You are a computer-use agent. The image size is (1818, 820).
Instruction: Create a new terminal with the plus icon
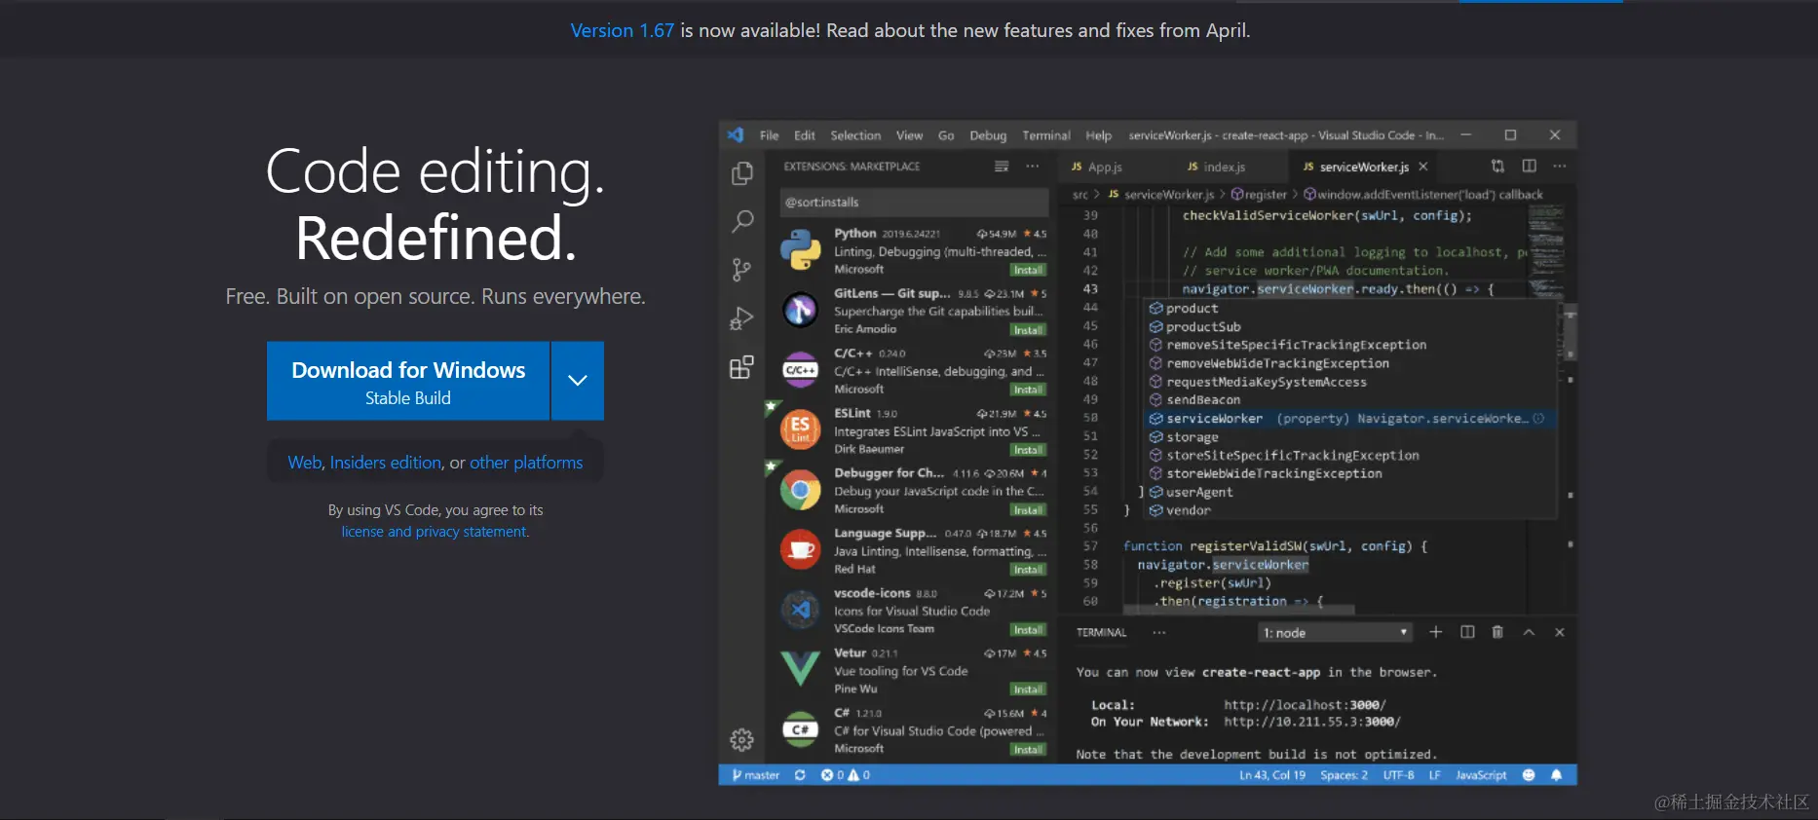1436,632
